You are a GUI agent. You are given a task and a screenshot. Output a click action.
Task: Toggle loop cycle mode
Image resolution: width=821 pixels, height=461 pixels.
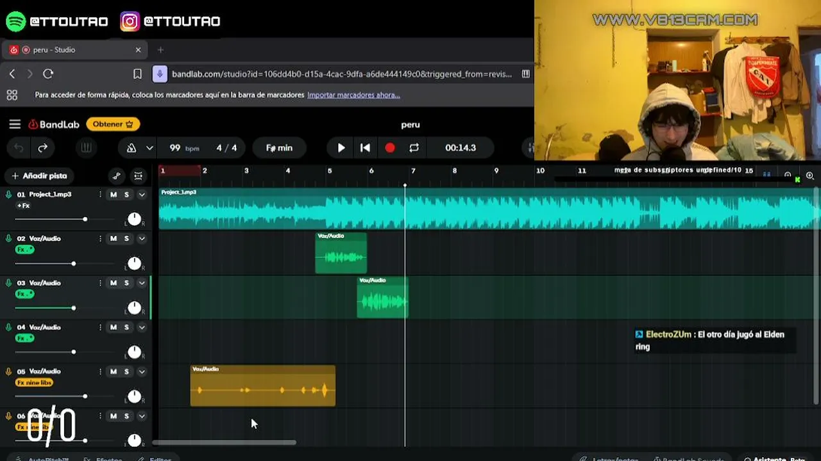[x=414, y=148]
